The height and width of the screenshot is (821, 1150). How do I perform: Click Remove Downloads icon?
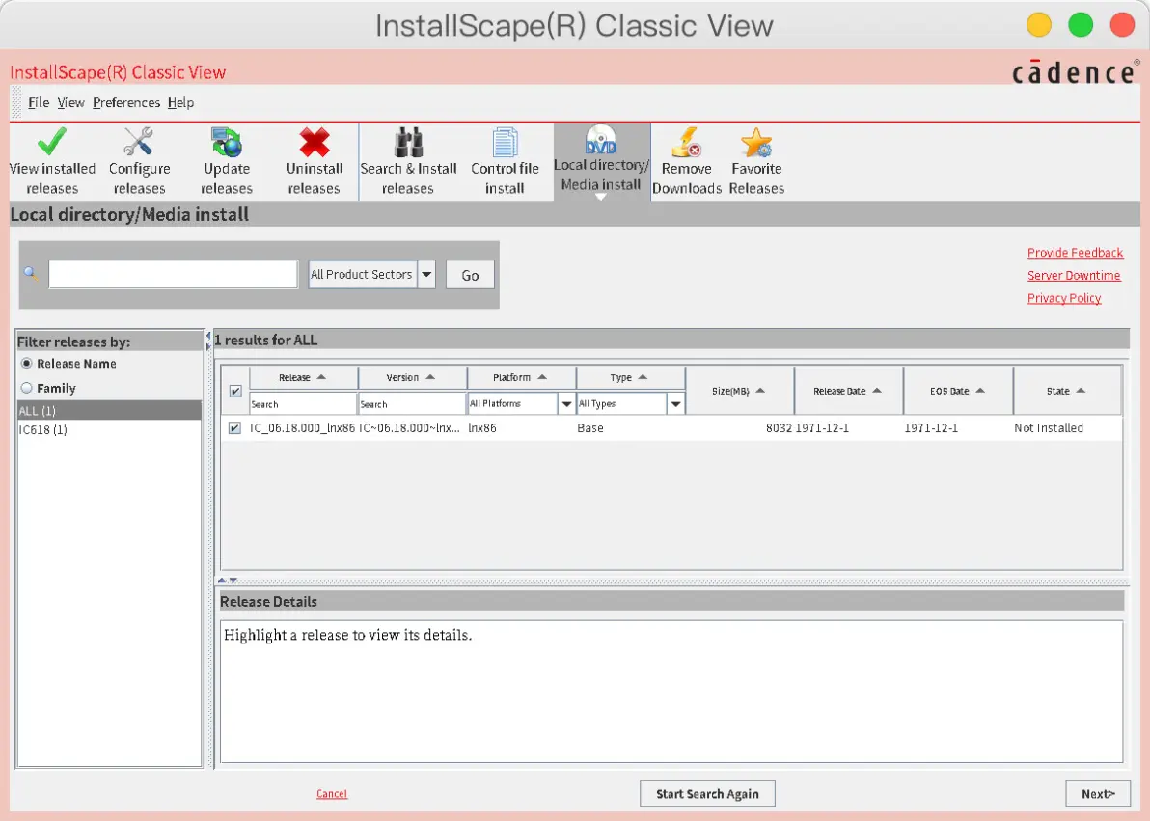(x=687, y=142)
